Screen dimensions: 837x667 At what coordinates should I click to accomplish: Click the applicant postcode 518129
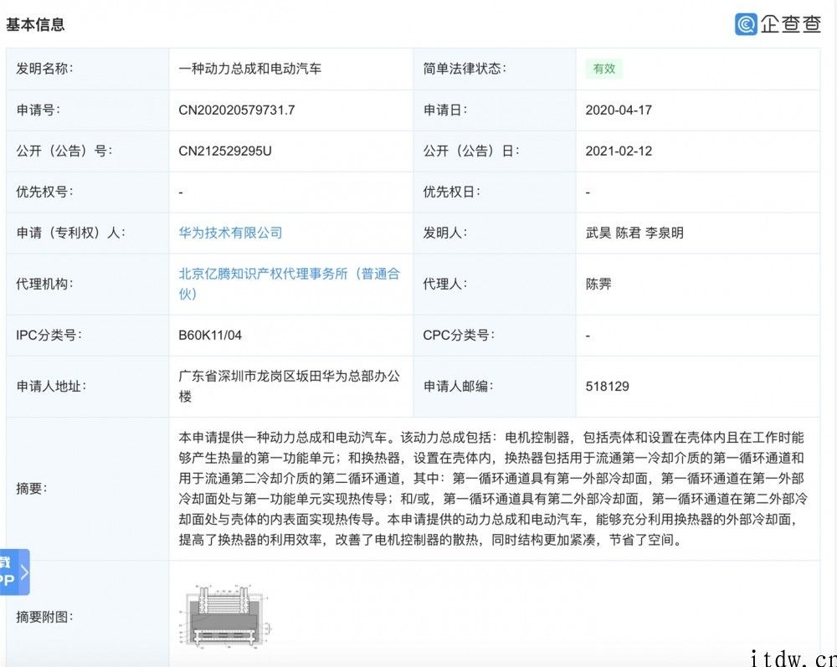[607, 387]
